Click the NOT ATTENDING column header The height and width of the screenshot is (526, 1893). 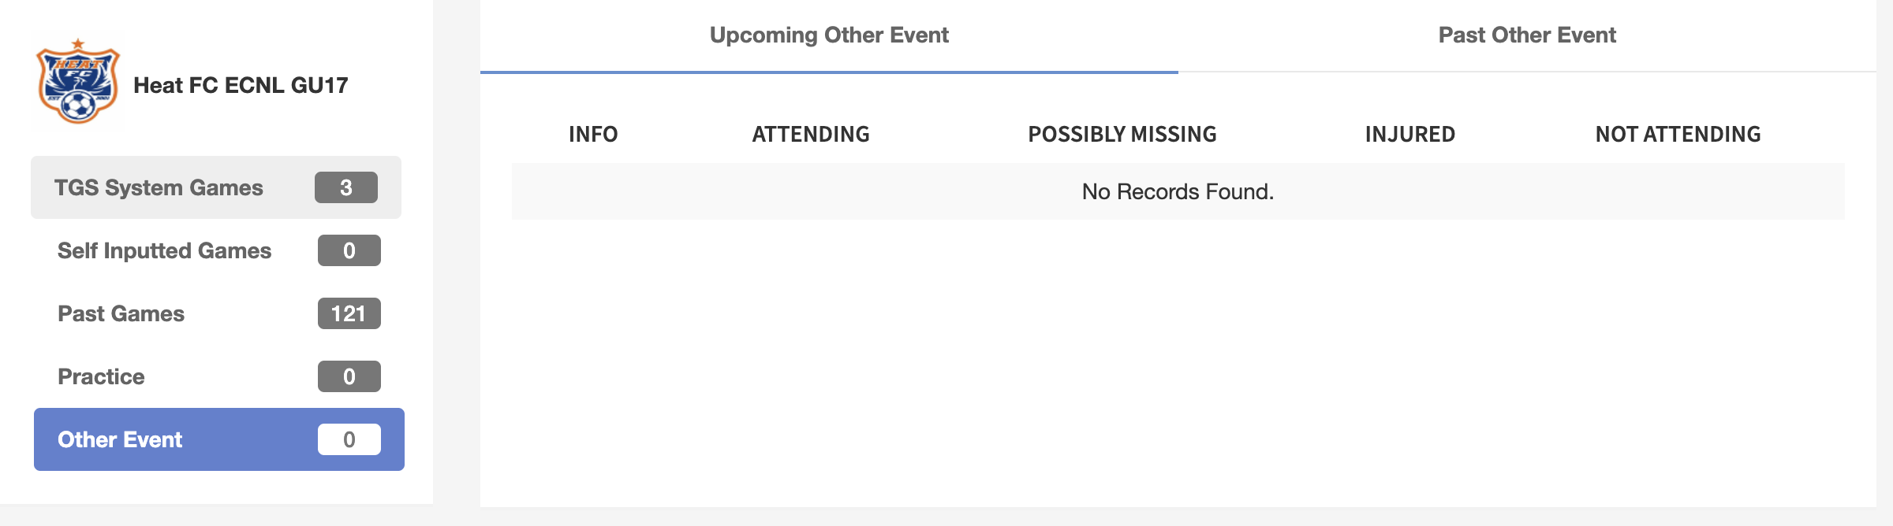[1678, 135]
